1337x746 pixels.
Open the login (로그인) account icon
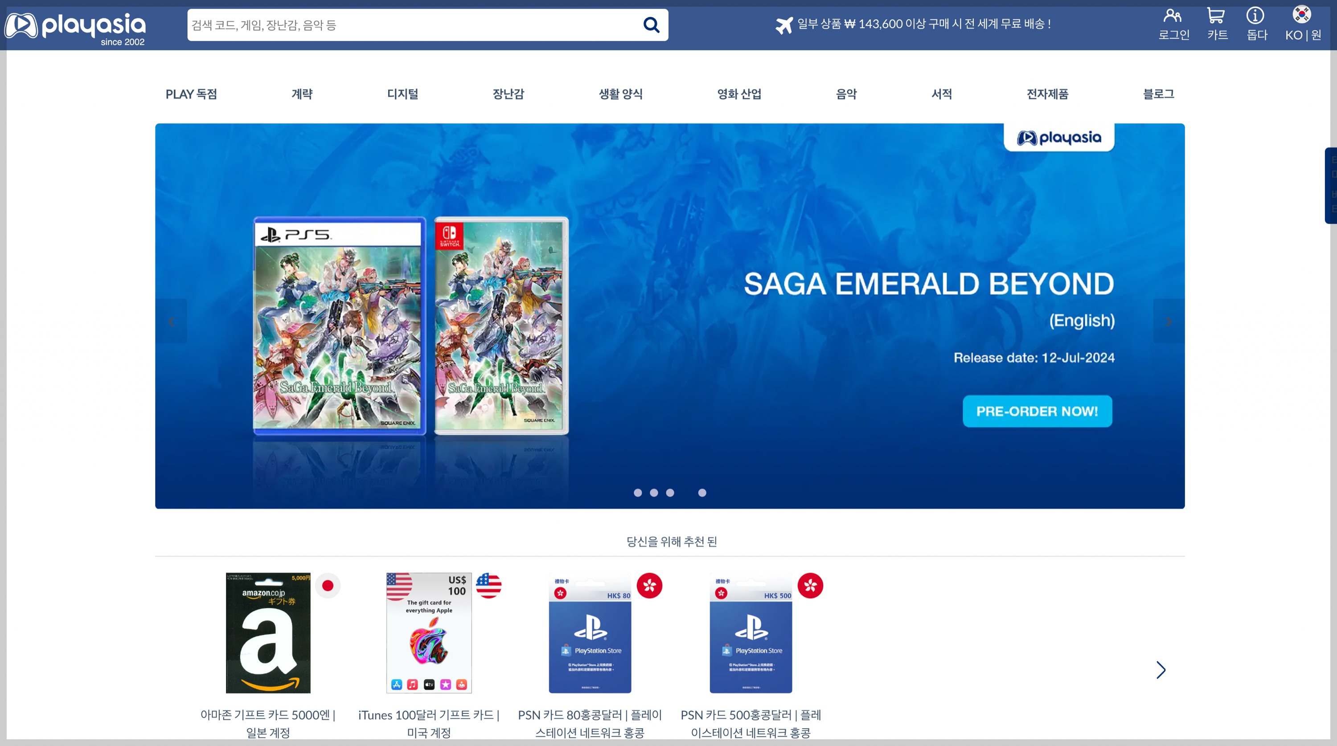point(1173,24)
